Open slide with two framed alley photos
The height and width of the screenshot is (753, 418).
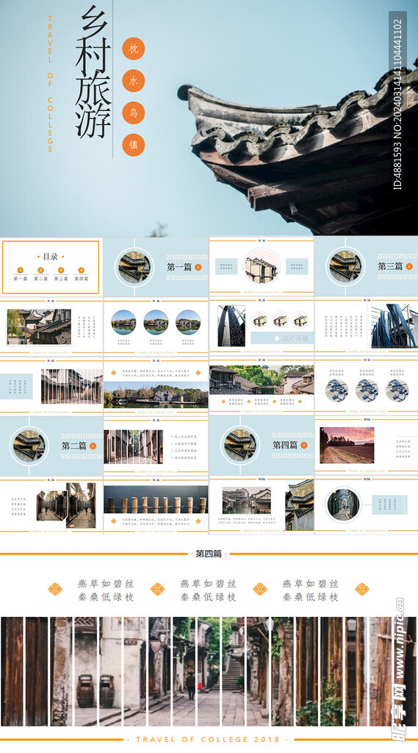[51, 506]
